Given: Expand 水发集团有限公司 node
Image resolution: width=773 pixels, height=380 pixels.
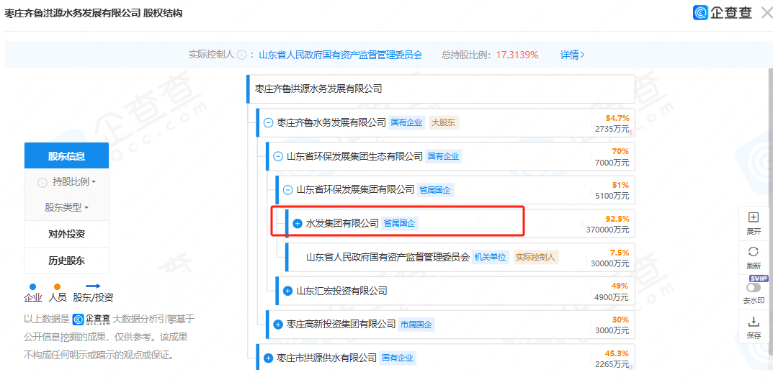Looking at the screenshot, I should point(298,224).
